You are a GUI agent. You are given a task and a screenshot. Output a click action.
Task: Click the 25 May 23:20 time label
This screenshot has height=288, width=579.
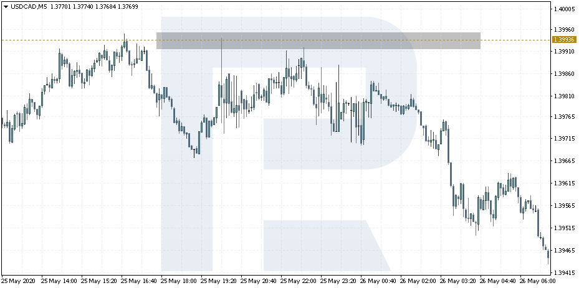pyautogui.click(x=338, y=281)
